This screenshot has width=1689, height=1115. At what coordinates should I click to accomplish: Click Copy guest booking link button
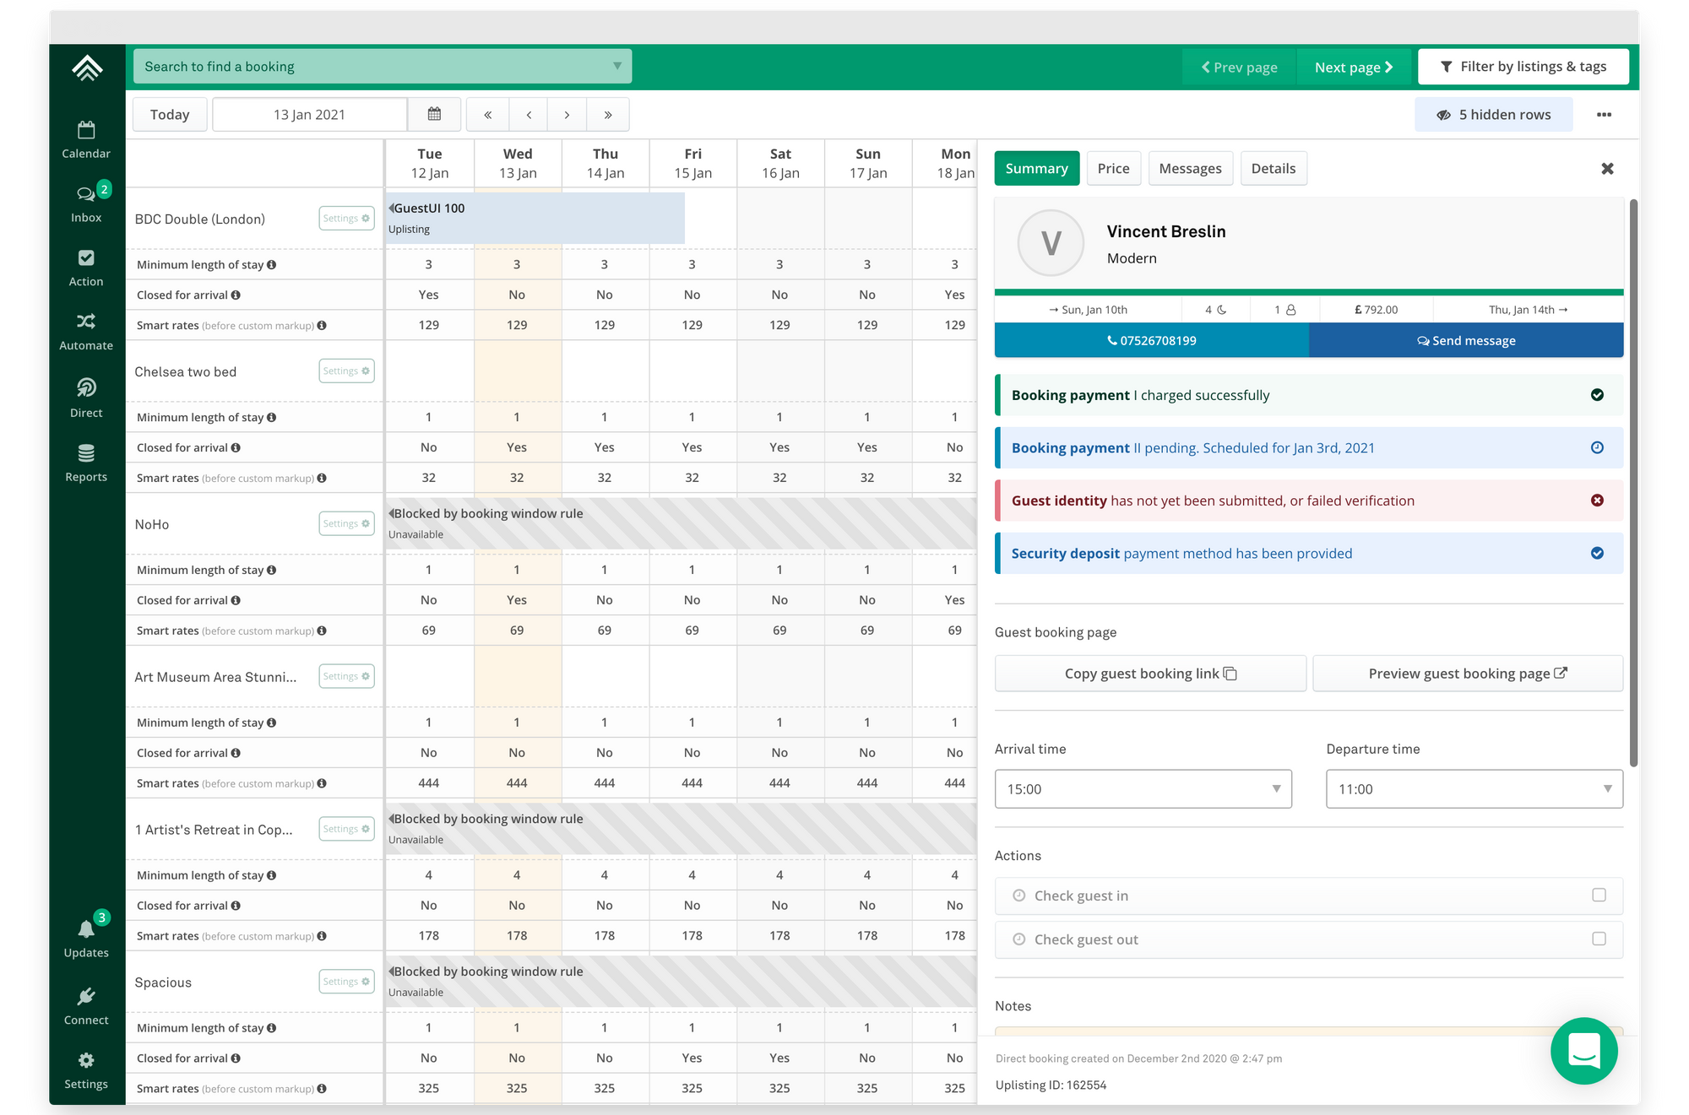pos(1150,674)
